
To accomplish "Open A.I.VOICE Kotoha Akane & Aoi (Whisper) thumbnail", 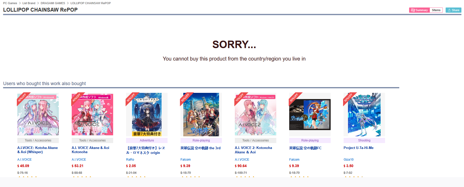I will pos(38,114).
